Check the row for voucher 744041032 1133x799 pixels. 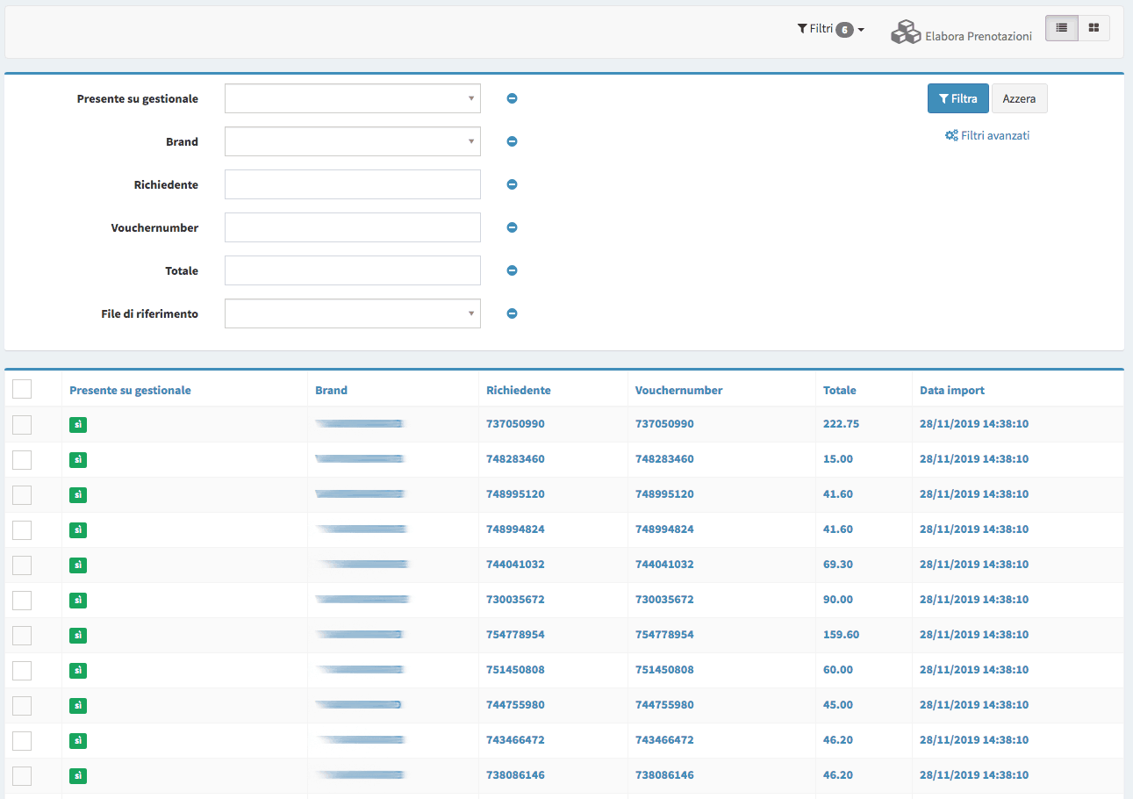22,565
